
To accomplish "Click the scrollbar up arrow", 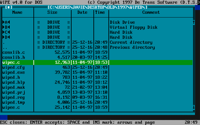I will (x=194, y=22).
